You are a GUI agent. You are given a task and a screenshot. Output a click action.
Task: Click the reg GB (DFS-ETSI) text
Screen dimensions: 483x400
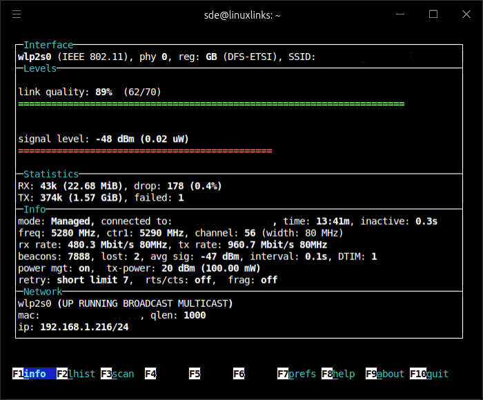tap(230, 57)
